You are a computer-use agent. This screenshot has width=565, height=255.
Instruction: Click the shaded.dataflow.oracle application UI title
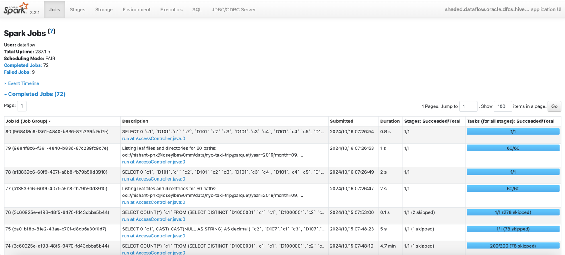[x=503, y=9]
